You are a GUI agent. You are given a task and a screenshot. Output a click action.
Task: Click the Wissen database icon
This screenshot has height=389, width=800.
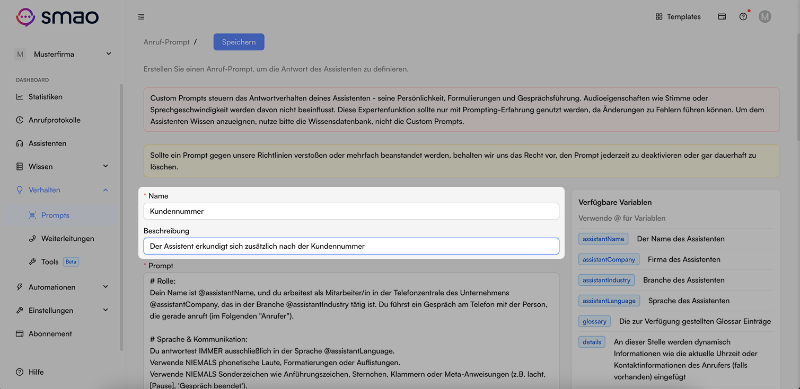click(20, 167)
